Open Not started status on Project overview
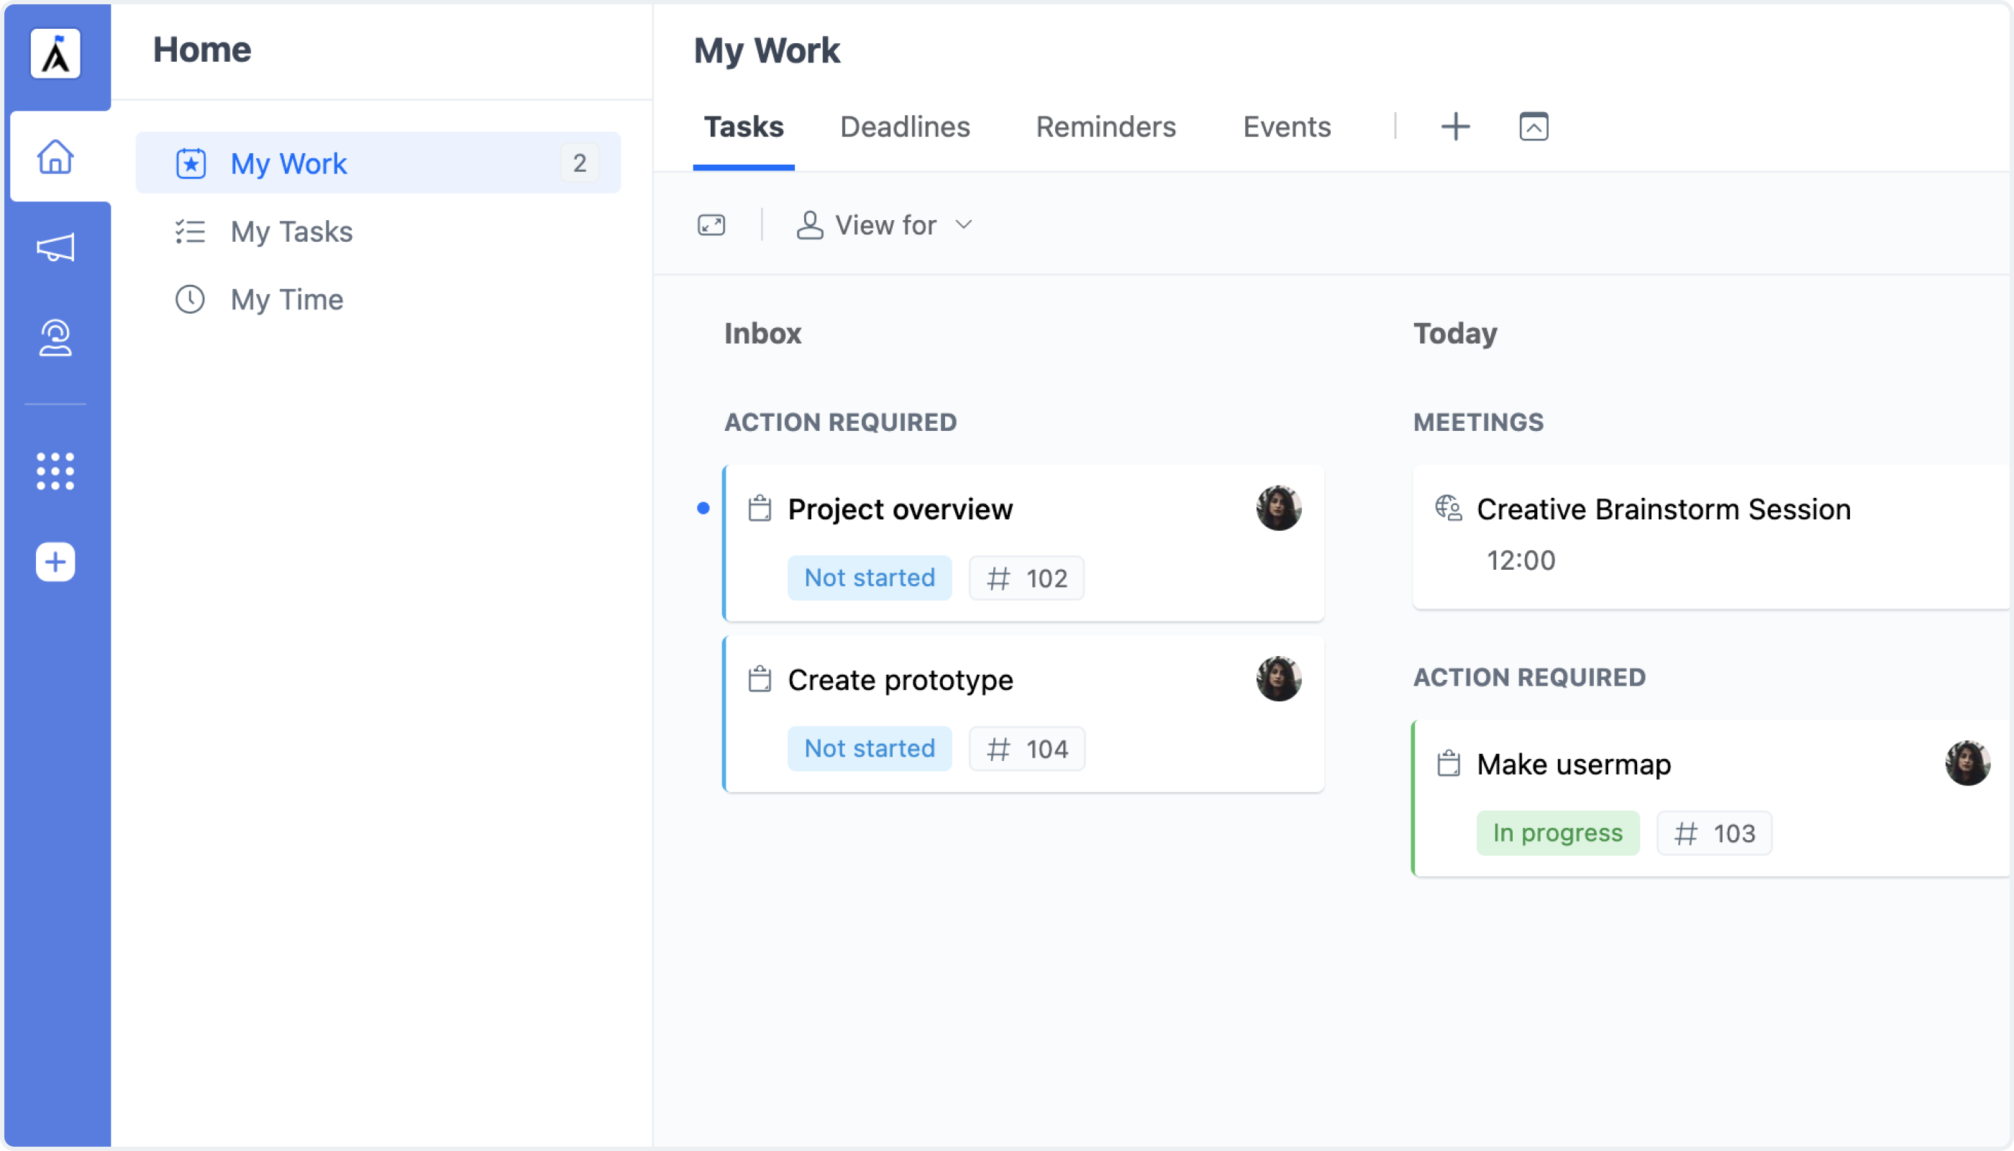Screen dimensions: 2014x1151 point(870,578)
